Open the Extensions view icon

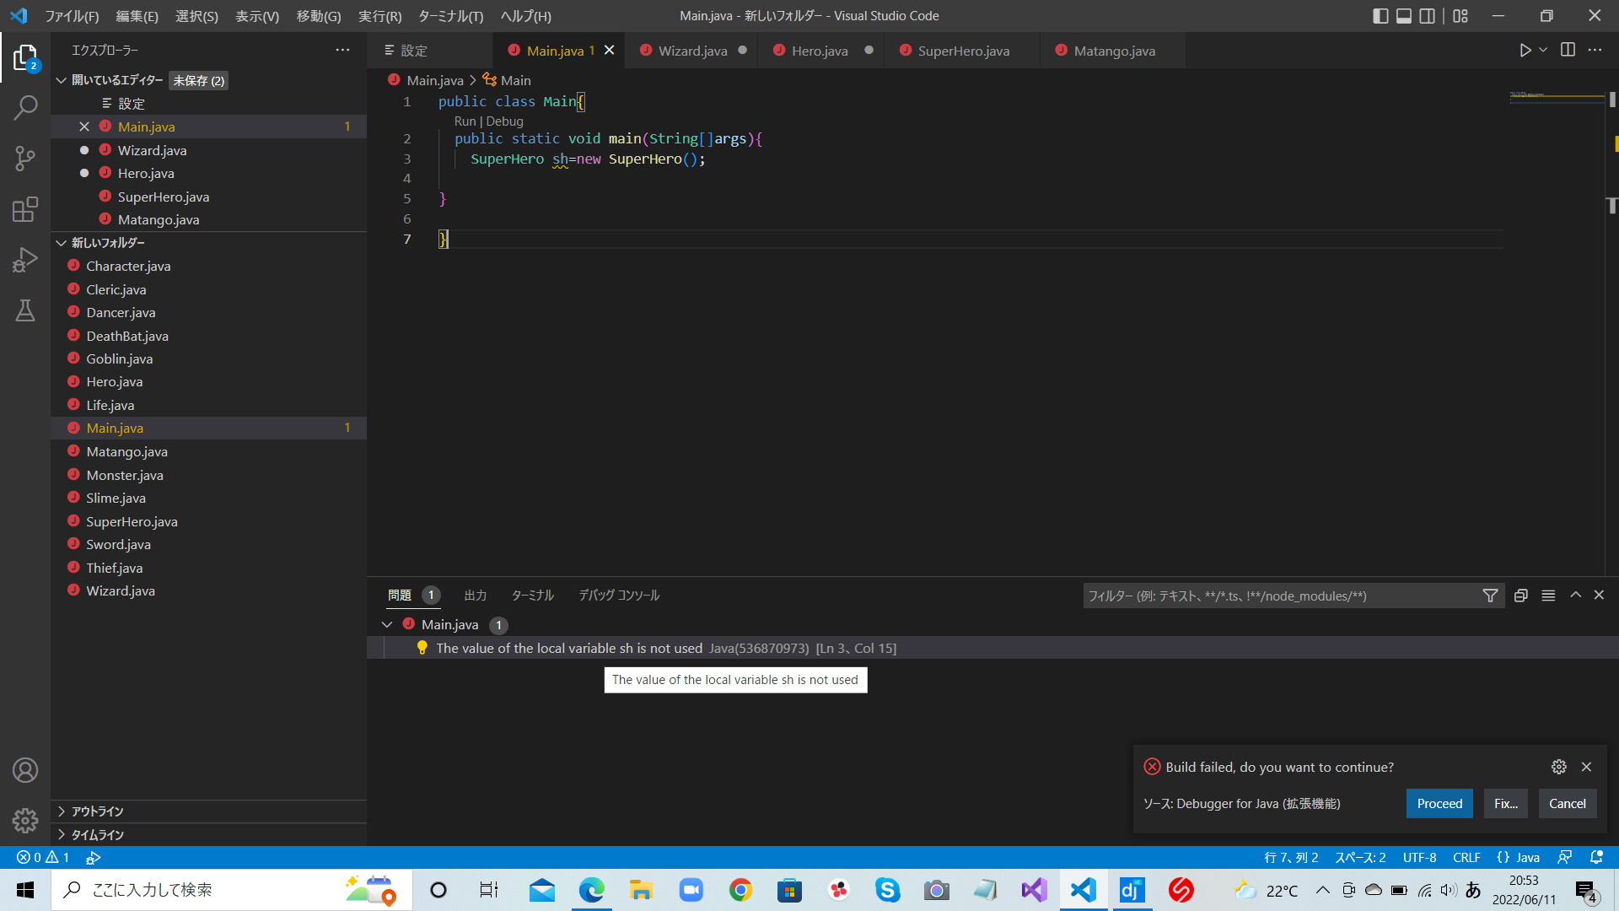tap(25, 209)
